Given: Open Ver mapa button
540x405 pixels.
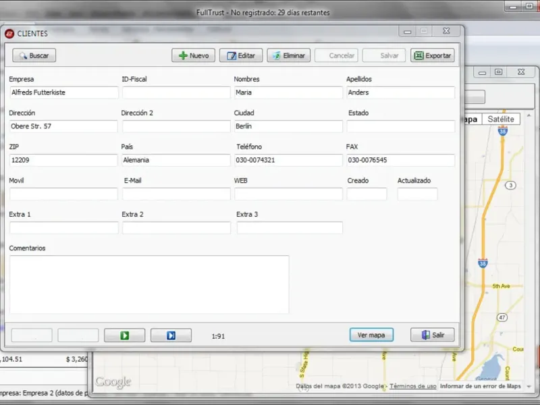Looking at the screenshot, I should (371, 335).
